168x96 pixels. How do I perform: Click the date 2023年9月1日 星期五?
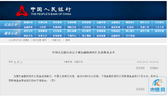(19, 40)
